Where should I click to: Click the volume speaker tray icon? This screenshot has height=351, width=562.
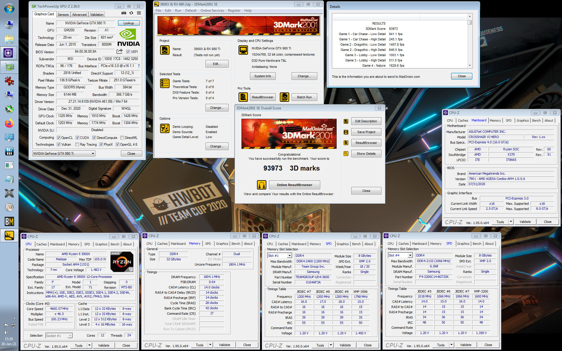[x=6, y=333]
